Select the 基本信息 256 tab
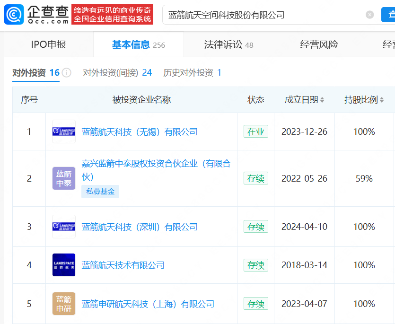The image size is (395, 324). 139,44
